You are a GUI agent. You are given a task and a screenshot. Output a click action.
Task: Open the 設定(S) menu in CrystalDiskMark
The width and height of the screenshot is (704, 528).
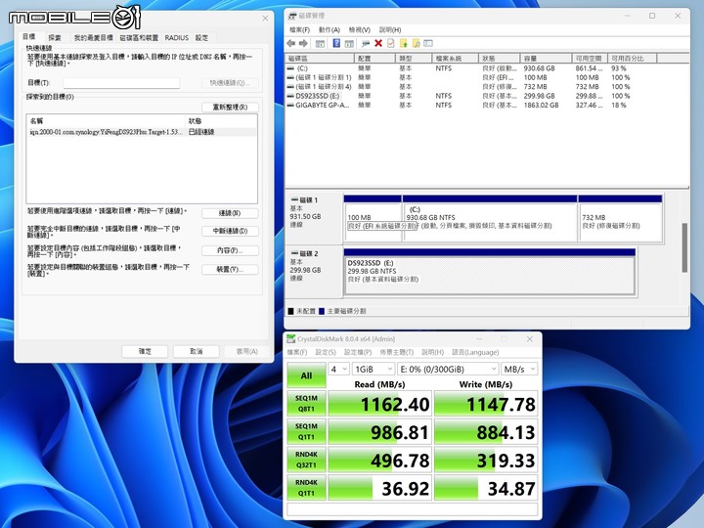pos(326,352)
